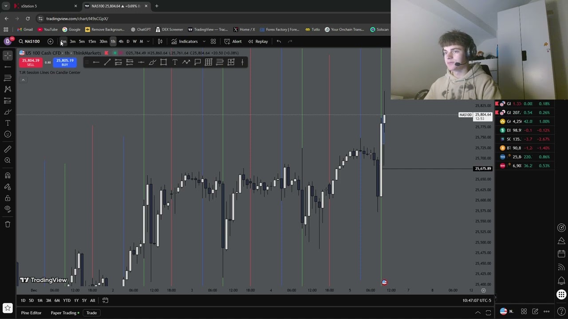The image size is (568, 319).
Task: Switch to 1m timeframe
Action: click(x=63, y=41)
